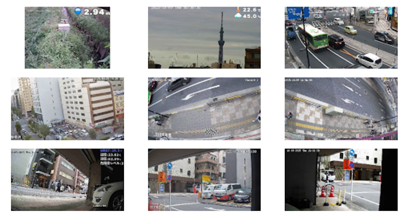Click the thermometer icon beside 22.6 reading
410x213 pixels.
pos(238,10)
